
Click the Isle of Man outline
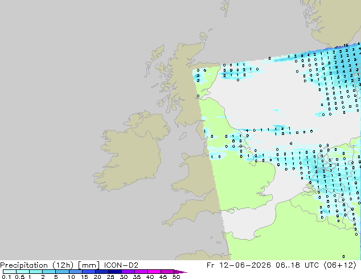pyautogui.click(x=183, y=136)
